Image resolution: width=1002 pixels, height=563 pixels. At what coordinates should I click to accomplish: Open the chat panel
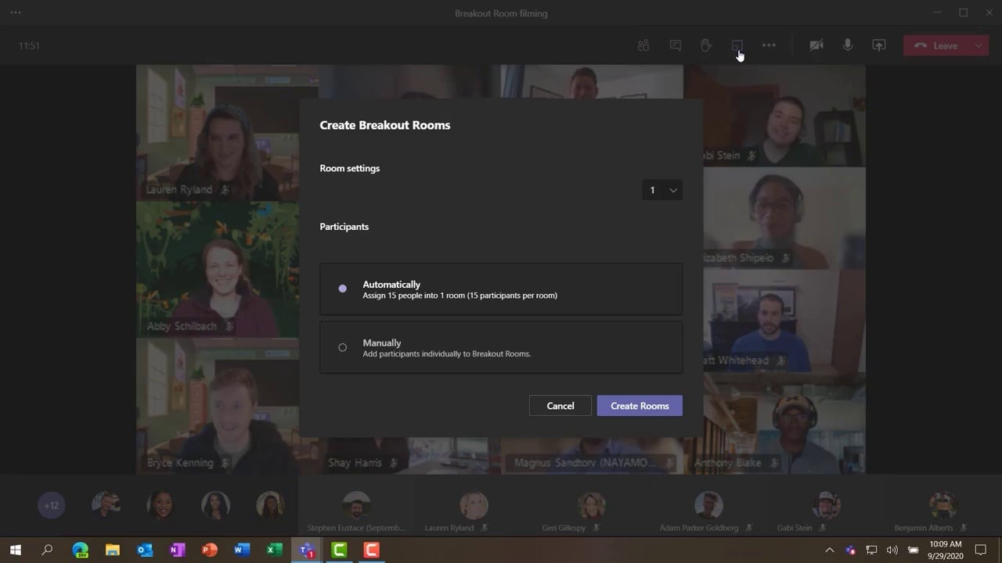(x=675, y=45)
